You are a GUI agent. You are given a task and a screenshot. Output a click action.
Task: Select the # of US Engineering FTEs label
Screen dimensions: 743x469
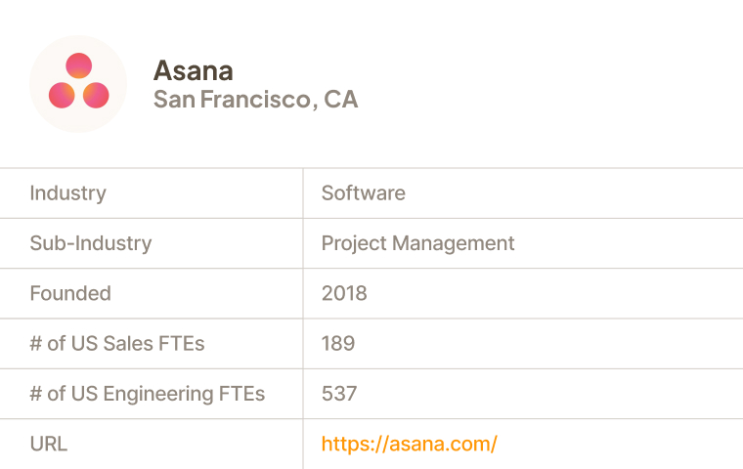click(147, 394)
